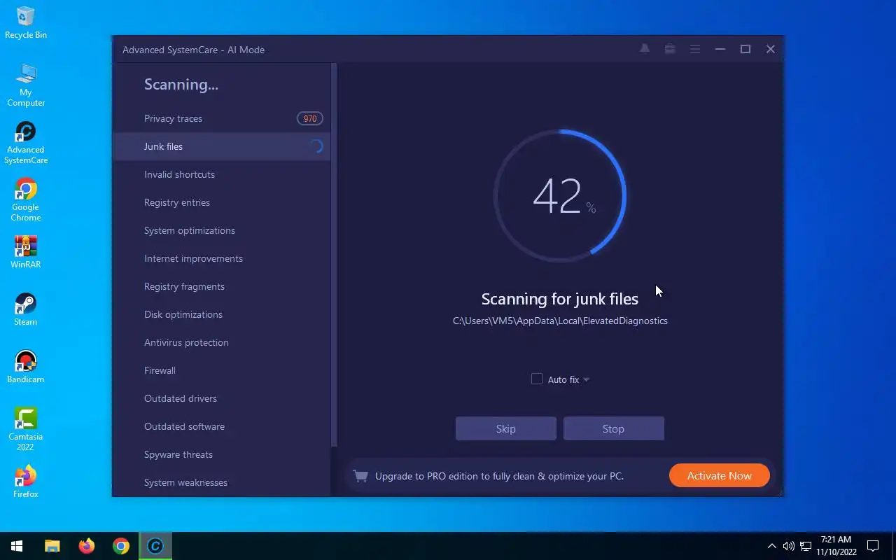Open the Action Center notifications icon
The image size is (896, 560).
click(873, 546)
